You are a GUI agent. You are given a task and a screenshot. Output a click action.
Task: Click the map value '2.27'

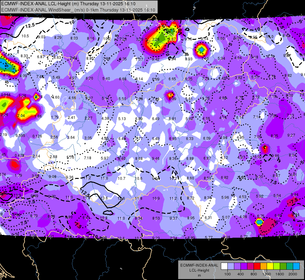point(88,118)
